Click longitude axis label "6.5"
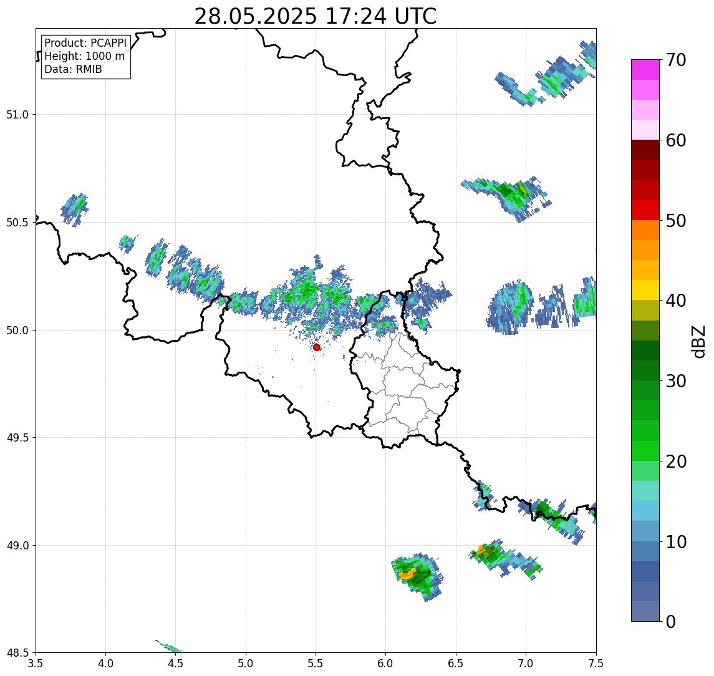 pos(456,663)
